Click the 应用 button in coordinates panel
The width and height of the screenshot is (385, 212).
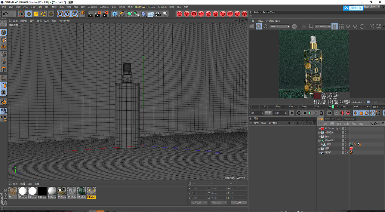click(239, 202)
